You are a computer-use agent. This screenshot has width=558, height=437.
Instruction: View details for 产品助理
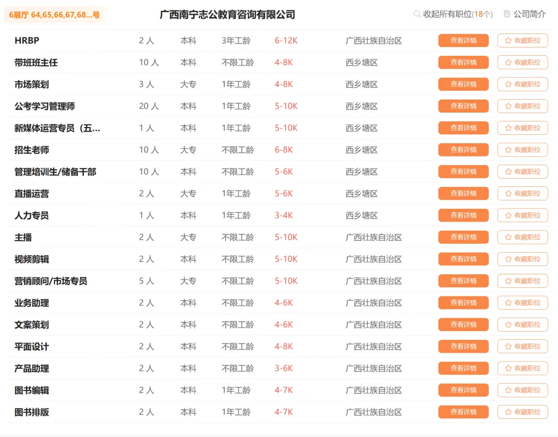click(x=463, y=368)
